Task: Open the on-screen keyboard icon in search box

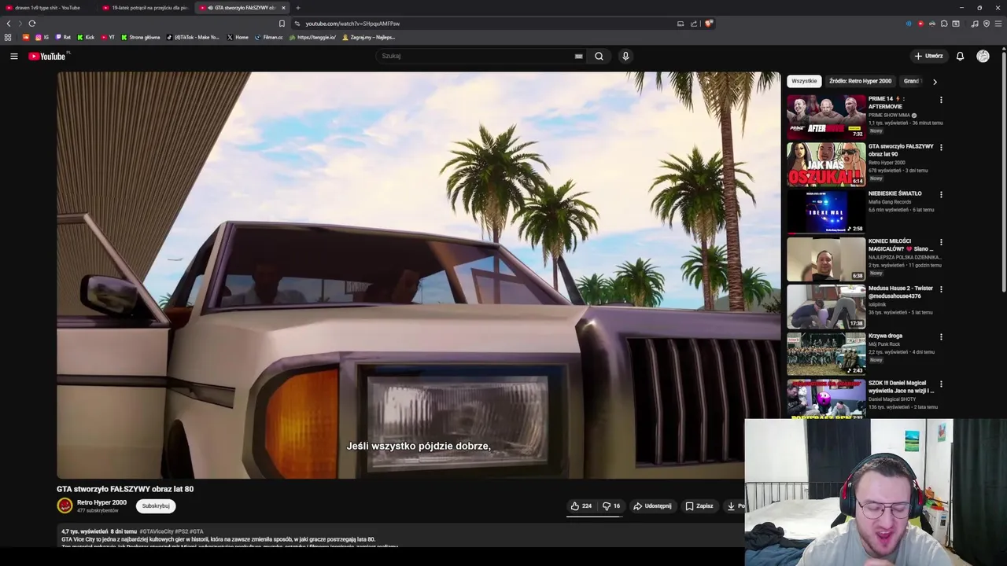Action: coord(578,56)
